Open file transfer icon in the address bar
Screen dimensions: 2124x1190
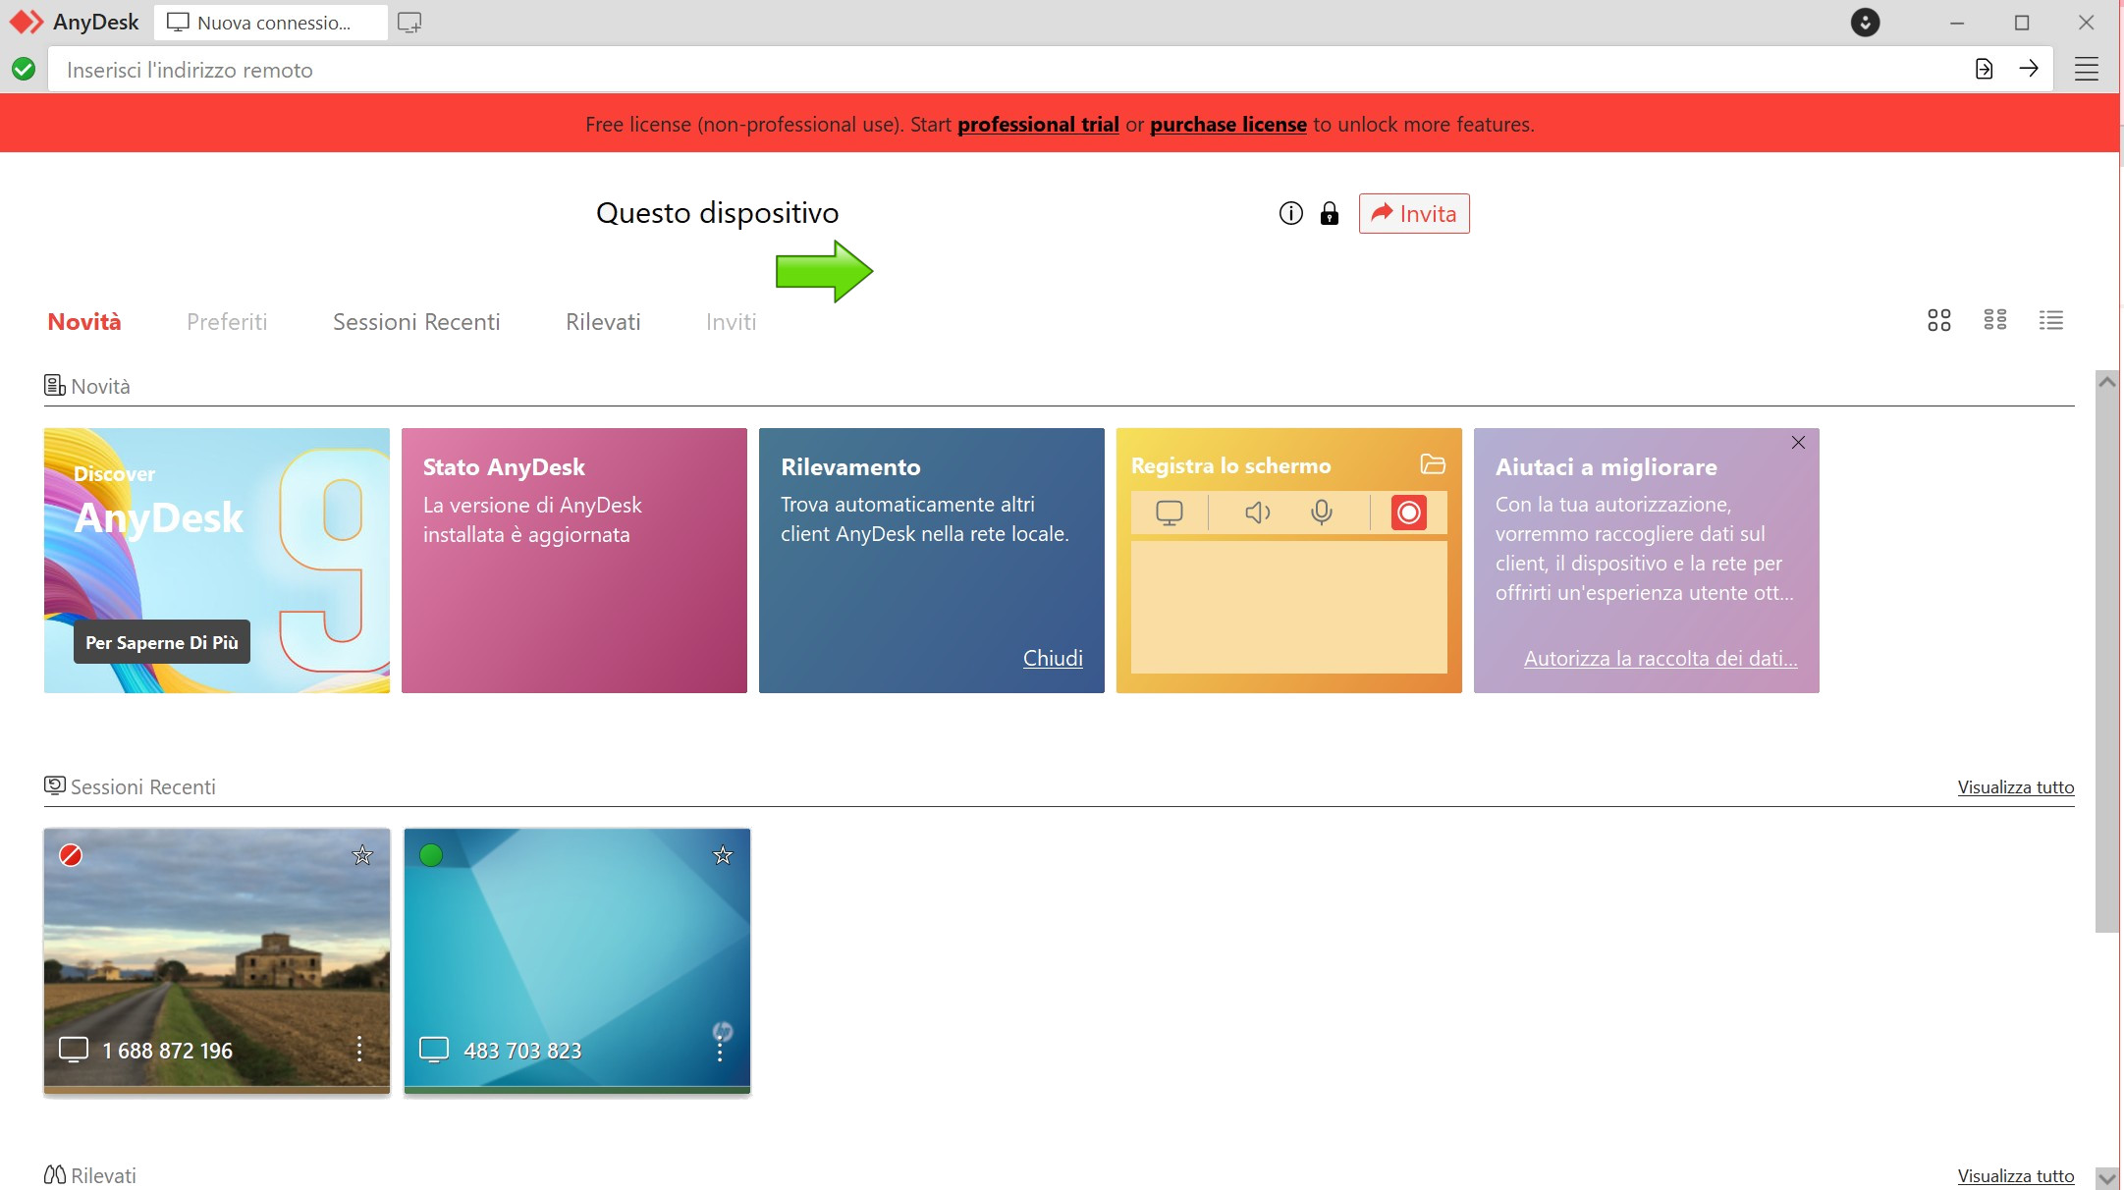click(1984, 69)
